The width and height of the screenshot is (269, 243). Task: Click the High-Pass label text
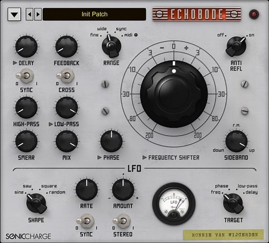(26, 124)
